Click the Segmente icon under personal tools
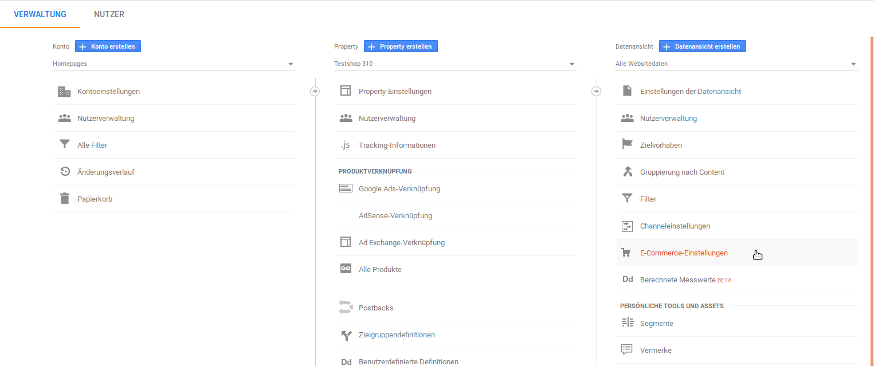 [x=627, y=323]
